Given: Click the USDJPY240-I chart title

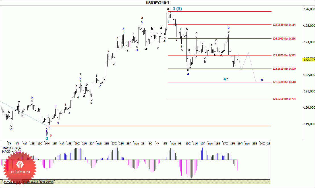Looking at the screenshot, I should pos(157,3).
